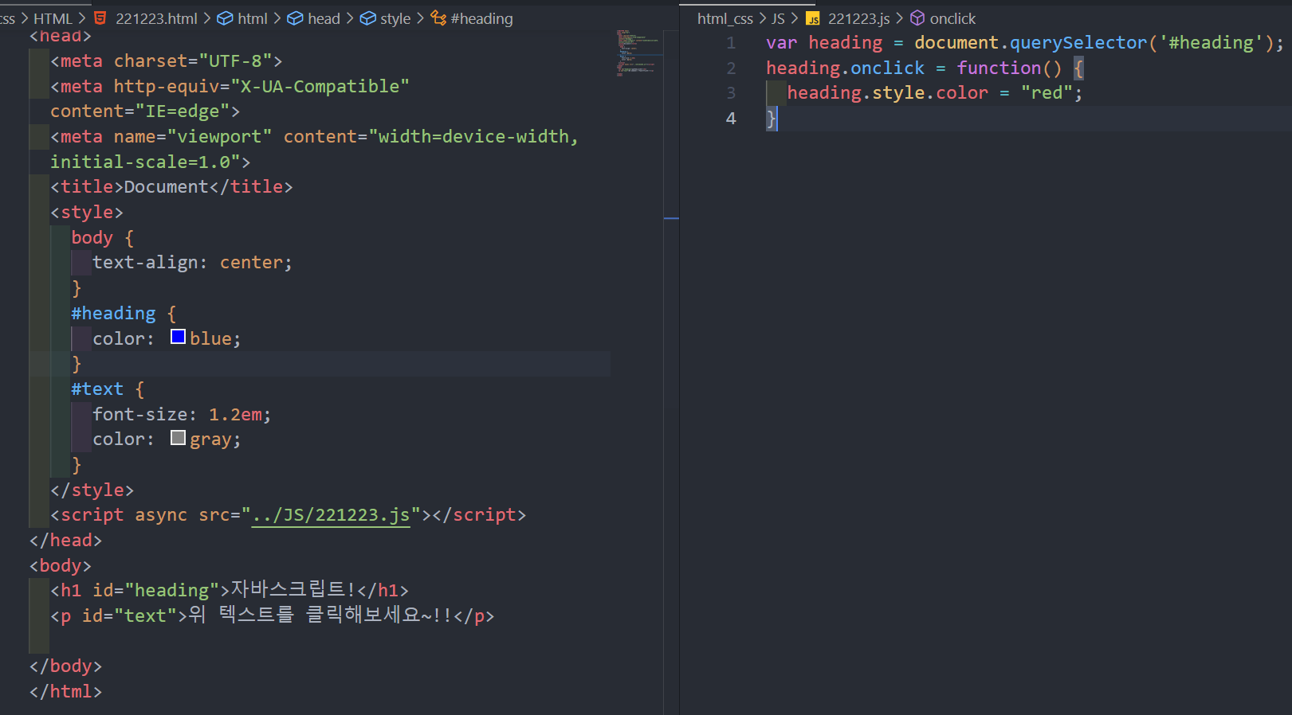1292x715 pixels.
Task: Click the 'body {' CSS selector
Action: pos(103,238)
